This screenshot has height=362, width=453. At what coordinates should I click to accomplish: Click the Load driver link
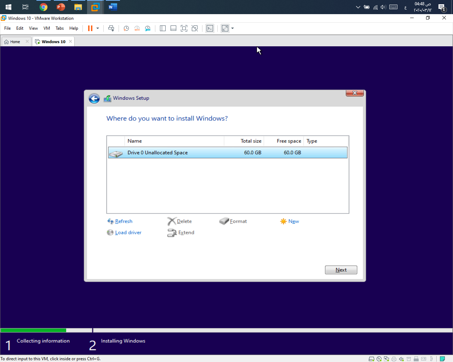[124, 233]
